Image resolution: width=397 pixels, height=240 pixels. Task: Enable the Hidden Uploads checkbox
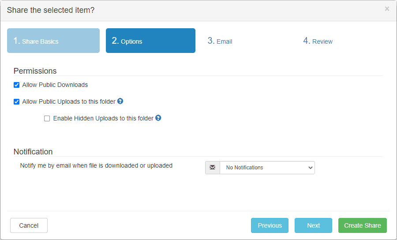click(47, 118)
